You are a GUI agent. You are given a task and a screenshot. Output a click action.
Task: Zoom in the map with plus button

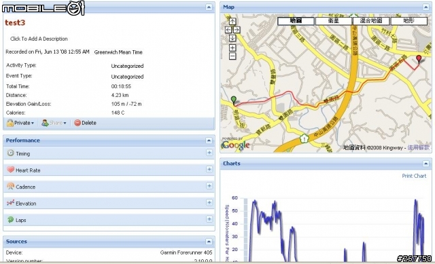click(232, 48)
